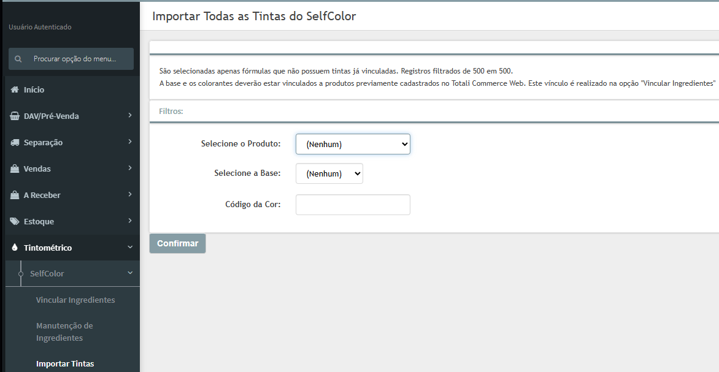This screenshot has width=719, height=372.
Task: Open the Selecione a Base dropdown
Action: 329,173
